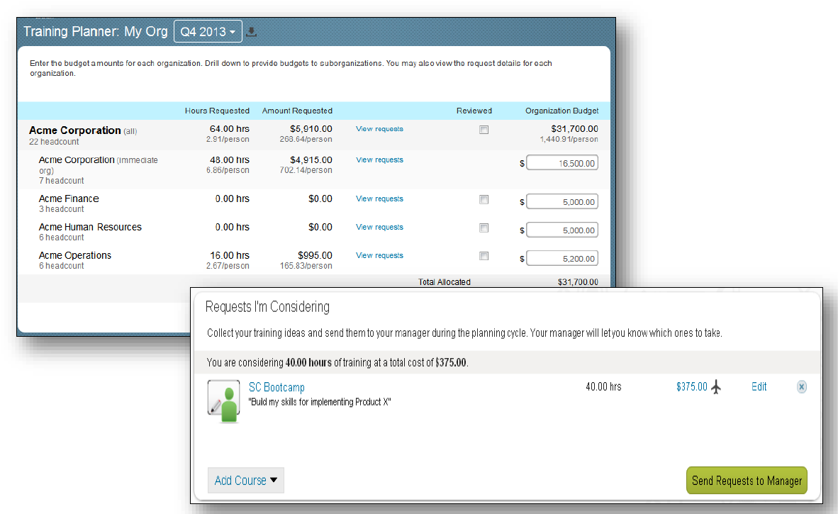Click the airplane travel icon next to $375.00
838x514 pixels.
[716, 387]
